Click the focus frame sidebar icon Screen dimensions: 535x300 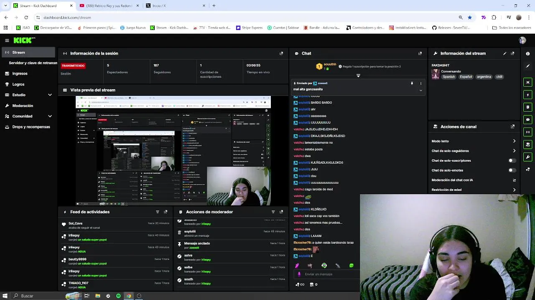(x=528, y=82)
